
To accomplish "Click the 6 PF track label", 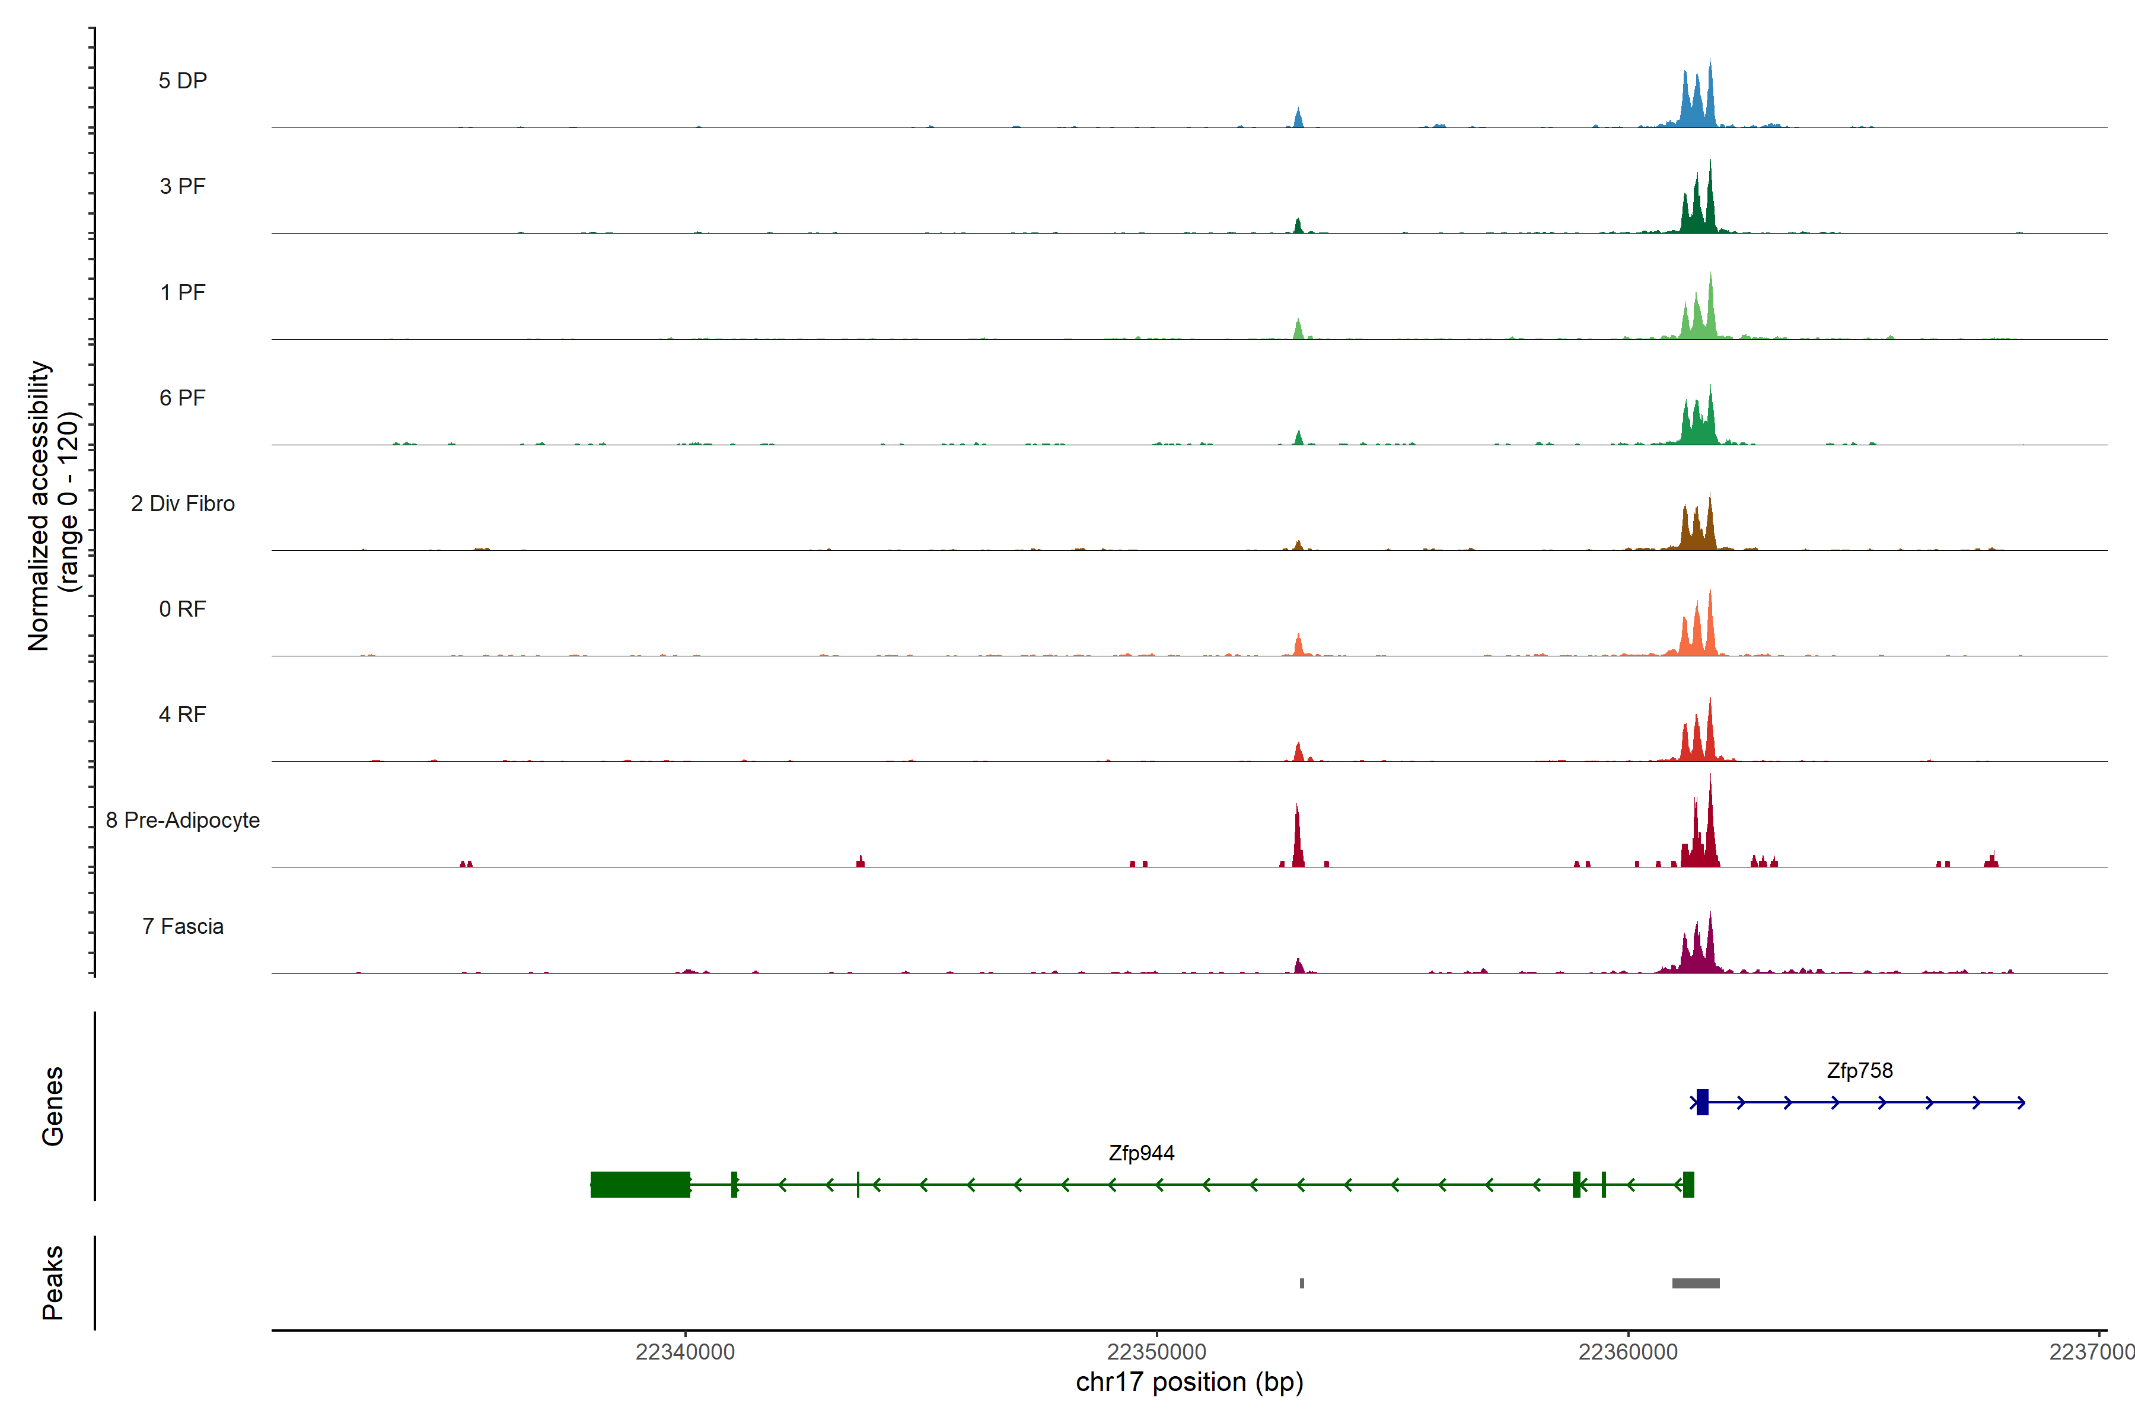I will click(183, 397).
